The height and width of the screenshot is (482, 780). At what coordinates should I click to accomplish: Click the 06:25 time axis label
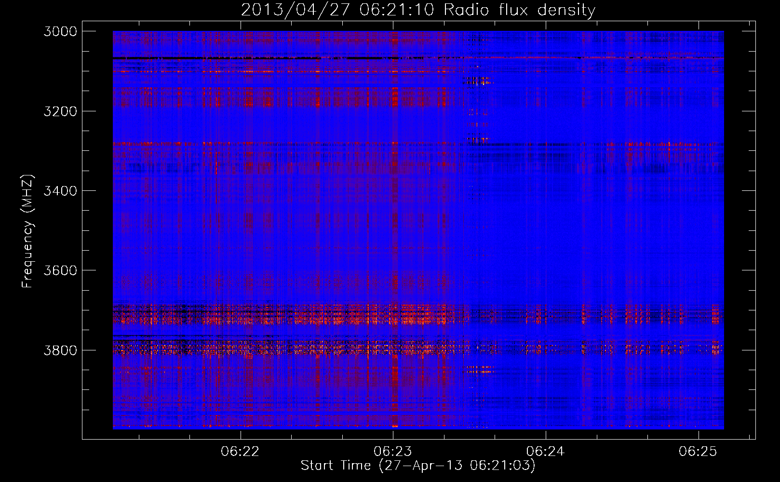point(698,451)
